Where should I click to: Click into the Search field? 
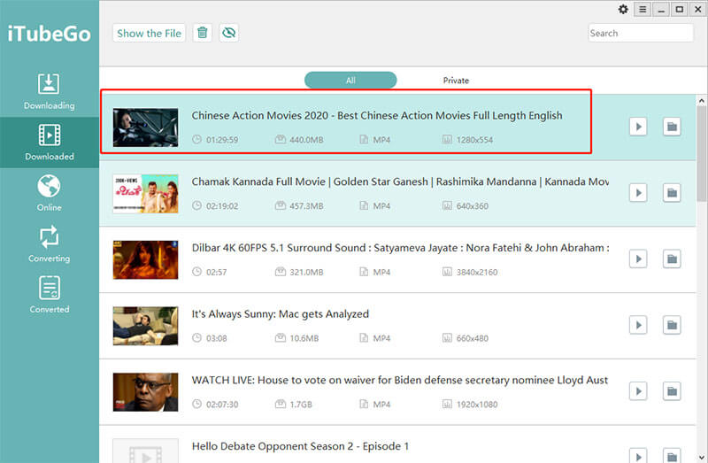coord(640,33)
